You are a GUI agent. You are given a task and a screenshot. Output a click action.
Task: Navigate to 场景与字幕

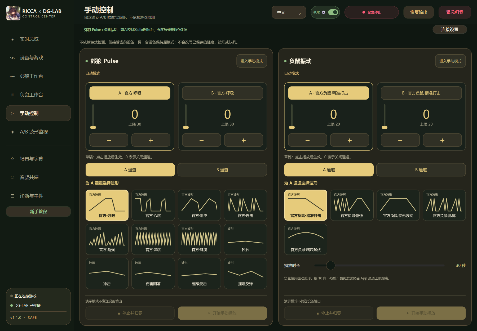(38, 159)
